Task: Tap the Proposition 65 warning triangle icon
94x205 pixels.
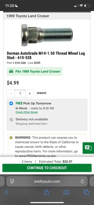Action: (11, 137)
